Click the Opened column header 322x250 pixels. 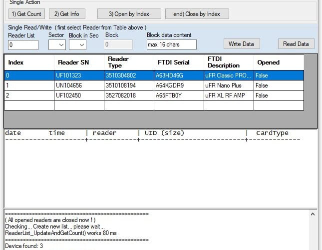coord(279,62)
